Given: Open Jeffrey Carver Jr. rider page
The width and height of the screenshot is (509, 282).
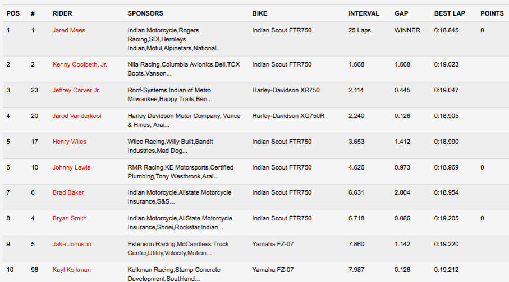Looking at the screenshot, I should pyautogui.click(x=76, y=90).
